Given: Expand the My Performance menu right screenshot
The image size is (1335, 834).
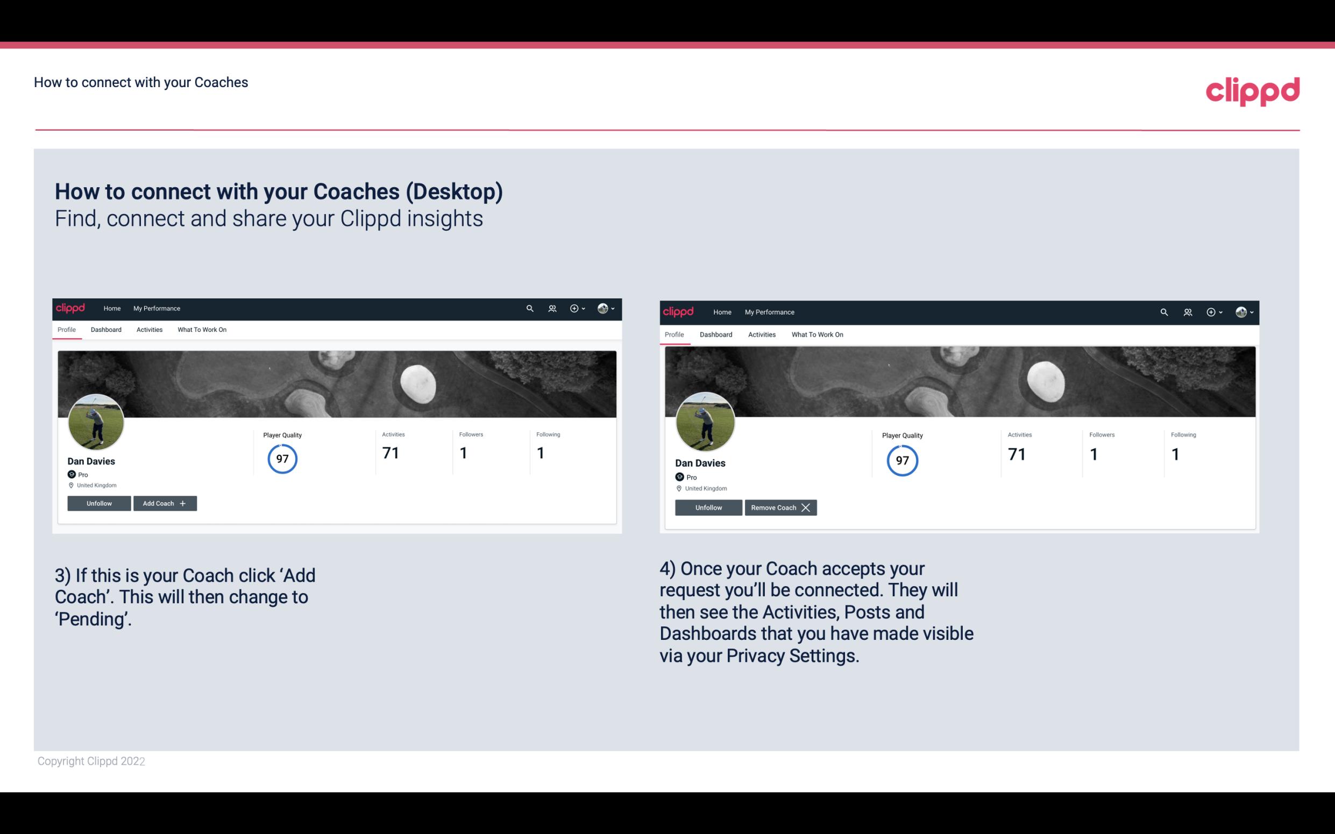Looking at the screenshot, I should (x=770, y=311).
